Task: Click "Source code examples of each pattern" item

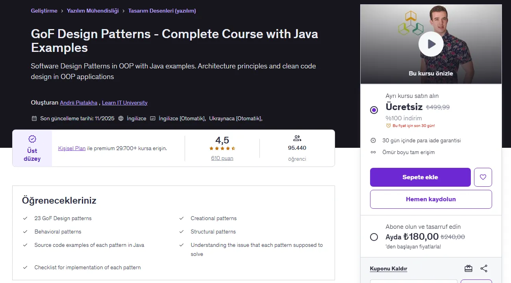Action: (x=89, y=245)
